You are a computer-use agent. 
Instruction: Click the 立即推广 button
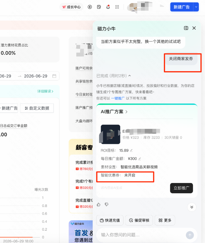[181, 188]
